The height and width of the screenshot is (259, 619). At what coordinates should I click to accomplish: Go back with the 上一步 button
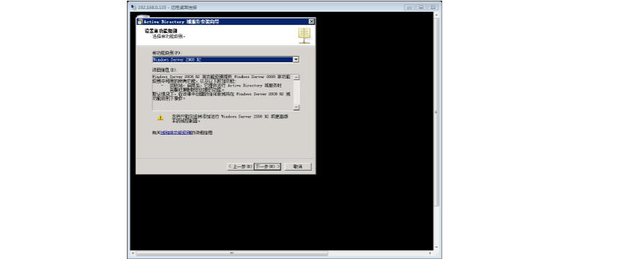tap(240, 166)
